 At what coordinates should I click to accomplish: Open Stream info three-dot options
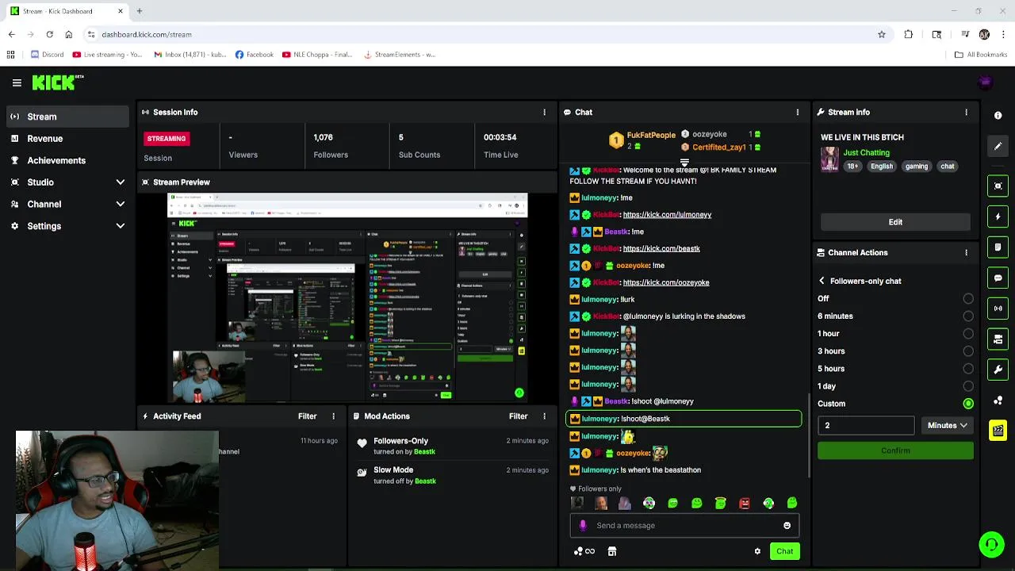(966, 113)
